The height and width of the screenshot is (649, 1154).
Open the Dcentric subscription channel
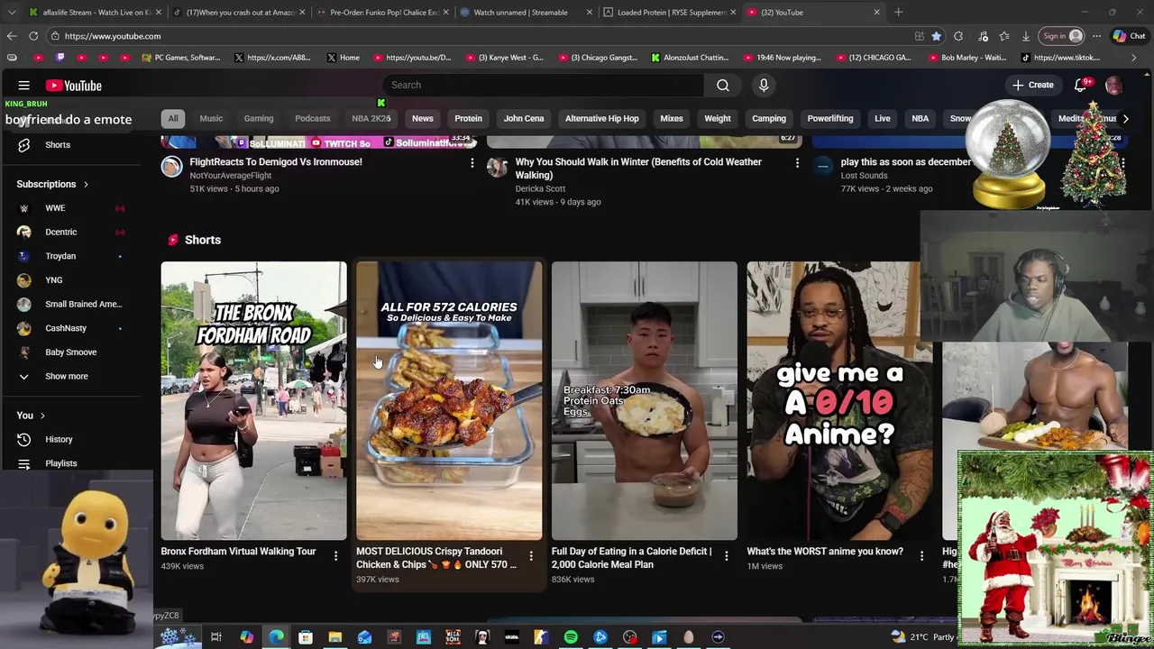[61, 232]
